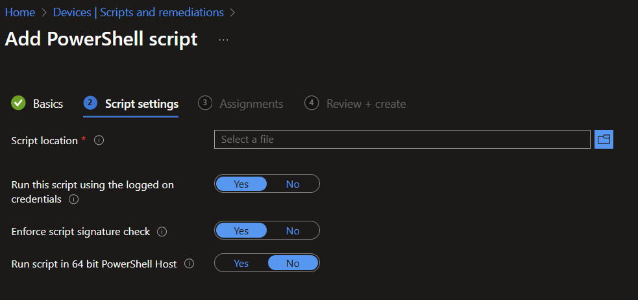Open Devices | Scripts and remediations breadcrumb
This screenshot has width=638, height=300.
[138, 12]
